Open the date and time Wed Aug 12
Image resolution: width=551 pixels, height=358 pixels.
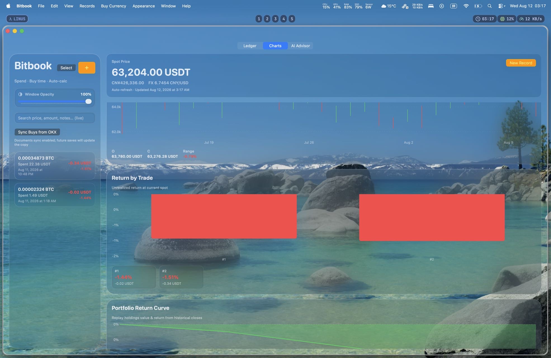(x=528, y=6)
